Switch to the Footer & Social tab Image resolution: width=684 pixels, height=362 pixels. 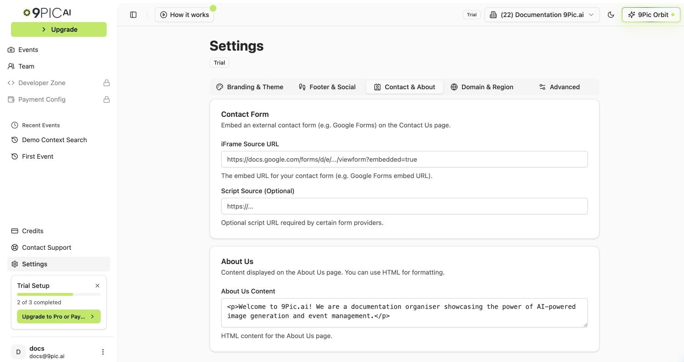point(327,87)
